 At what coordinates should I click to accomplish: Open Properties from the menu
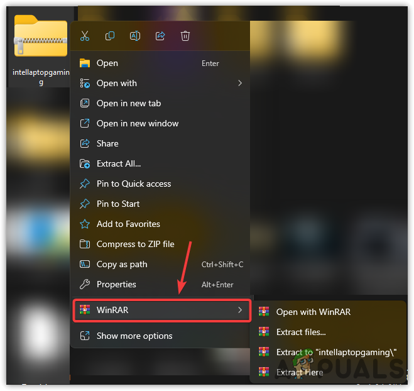pyautogui.click(x=161, y=284)
